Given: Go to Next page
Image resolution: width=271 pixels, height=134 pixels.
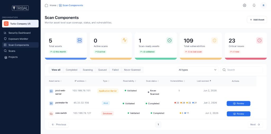Looking at the screenshot, I should click(255, 125).
